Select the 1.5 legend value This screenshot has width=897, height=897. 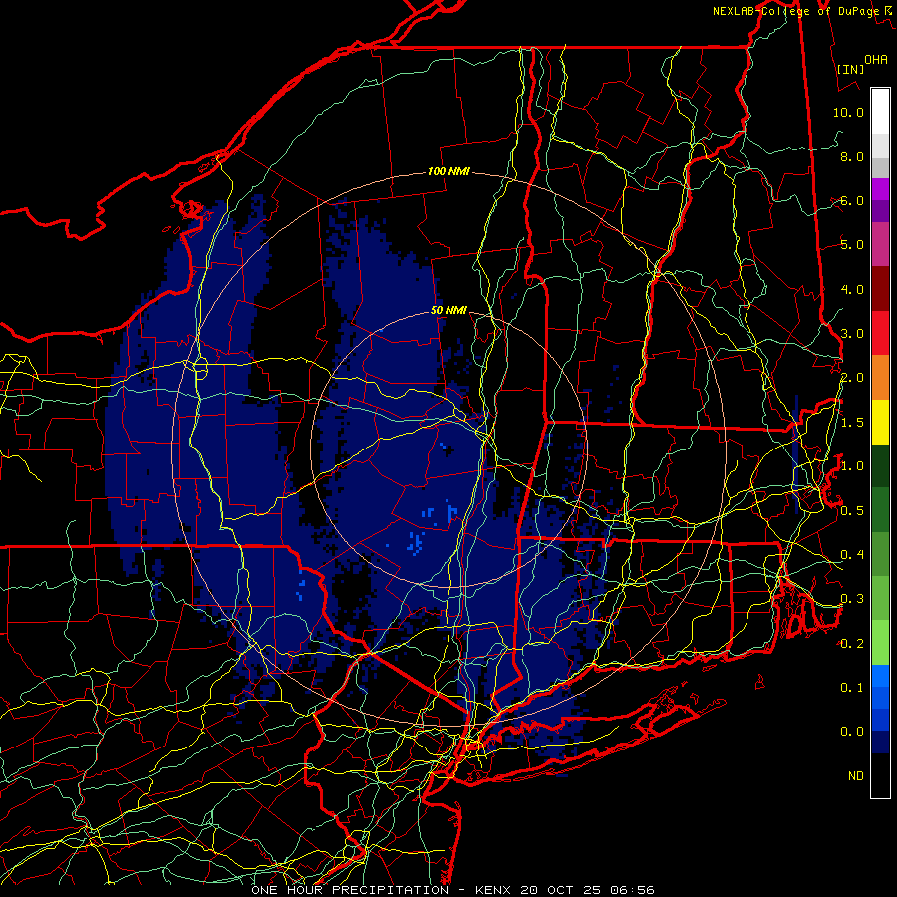pos(852,423)
